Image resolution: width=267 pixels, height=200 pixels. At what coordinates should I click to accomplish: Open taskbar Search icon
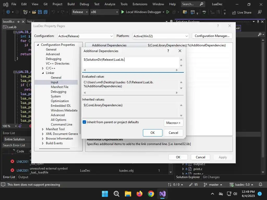117,194
